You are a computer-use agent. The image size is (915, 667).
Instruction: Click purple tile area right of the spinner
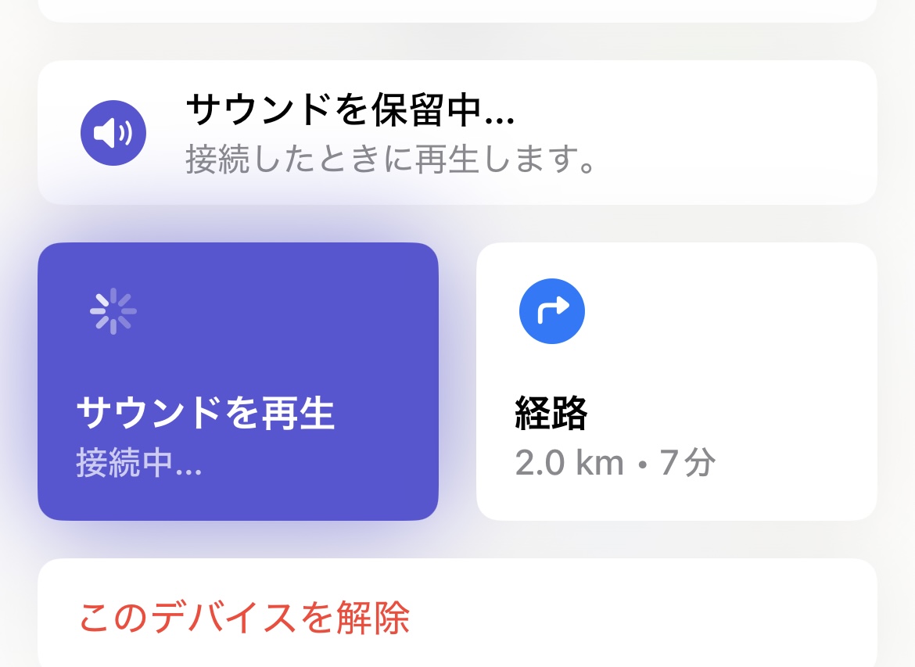tap(297, 310)
